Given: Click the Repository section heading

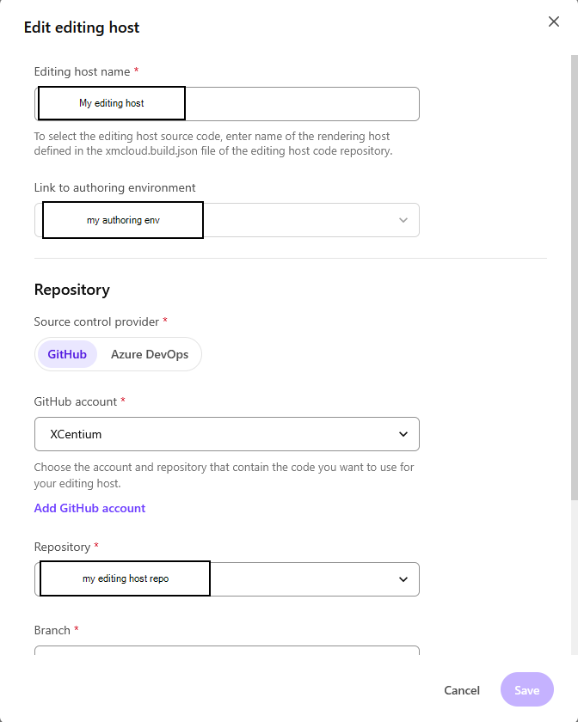Looking at the screenshot, I should click(x=72, y=290).
